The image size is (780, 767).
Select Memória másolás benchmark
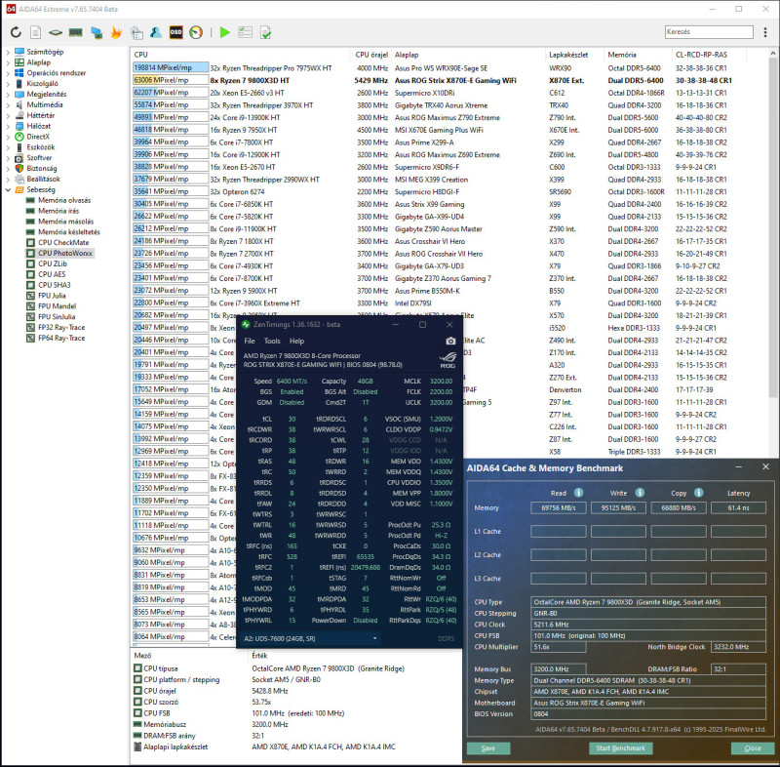pos(65,222)
